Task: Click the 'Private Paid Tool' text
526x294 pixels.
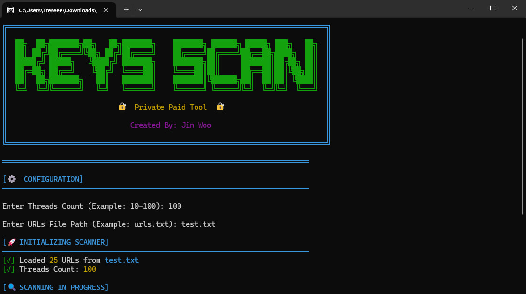Action: (170, 107)
